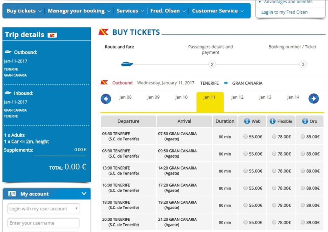The image size is (328, 232).
Task: Click the Fred Olsen flag logo in Trip details
Action: [x=52, y=35]
